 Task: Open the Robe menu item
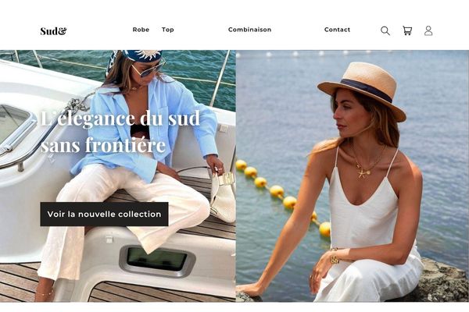[141, 30]
